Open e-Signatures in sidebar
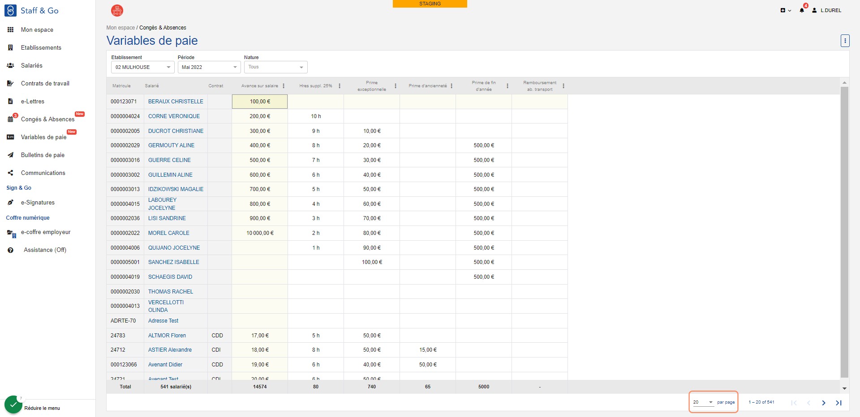 [38, 203]
